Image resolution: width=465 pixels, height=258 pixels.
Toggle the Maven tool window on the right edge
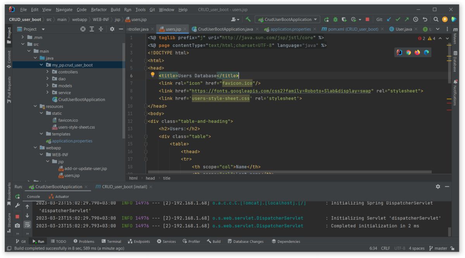[455, 34]
